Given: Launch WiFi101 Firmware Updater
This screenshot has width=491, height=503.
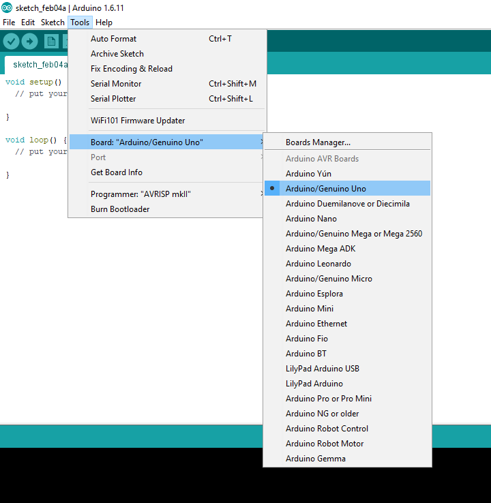Looking at the screenshot, I should [167, 121].
